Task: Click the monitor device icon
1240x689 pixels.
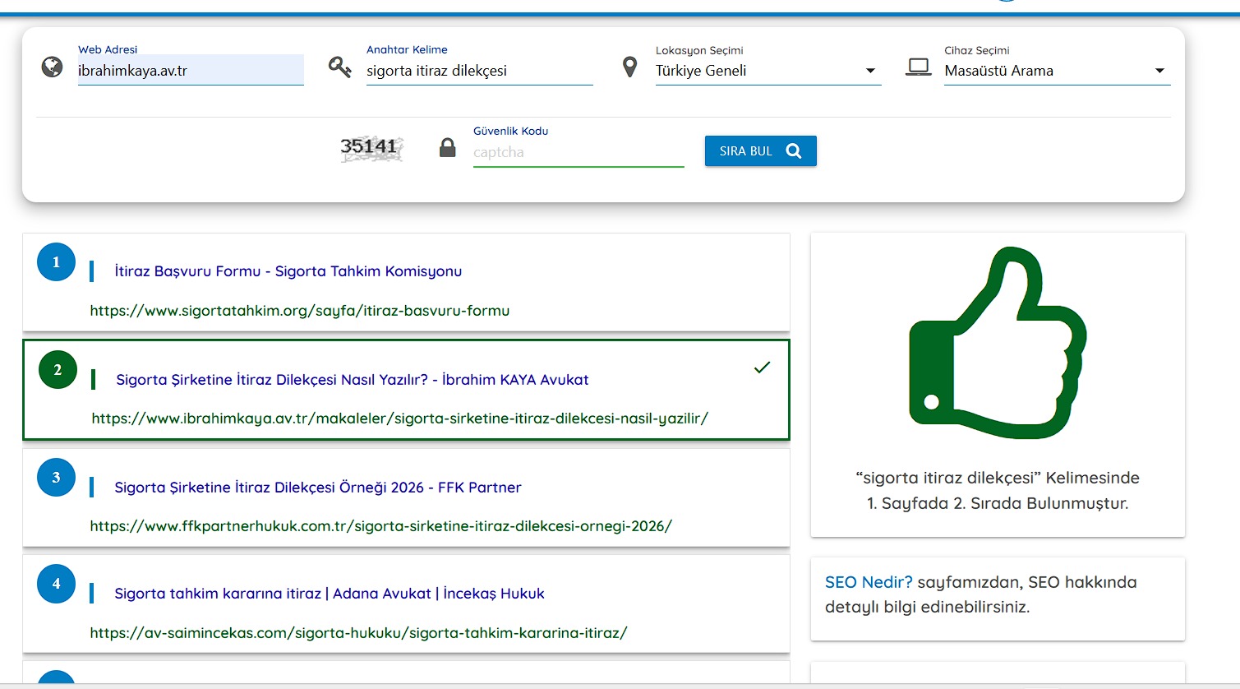Action: tap(918, 67)
